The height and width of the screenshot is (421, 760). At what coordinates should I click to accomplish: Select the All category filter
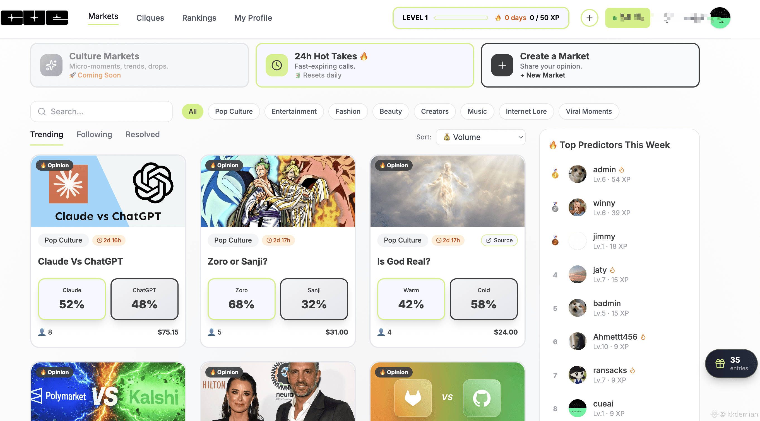click(192, 112)
